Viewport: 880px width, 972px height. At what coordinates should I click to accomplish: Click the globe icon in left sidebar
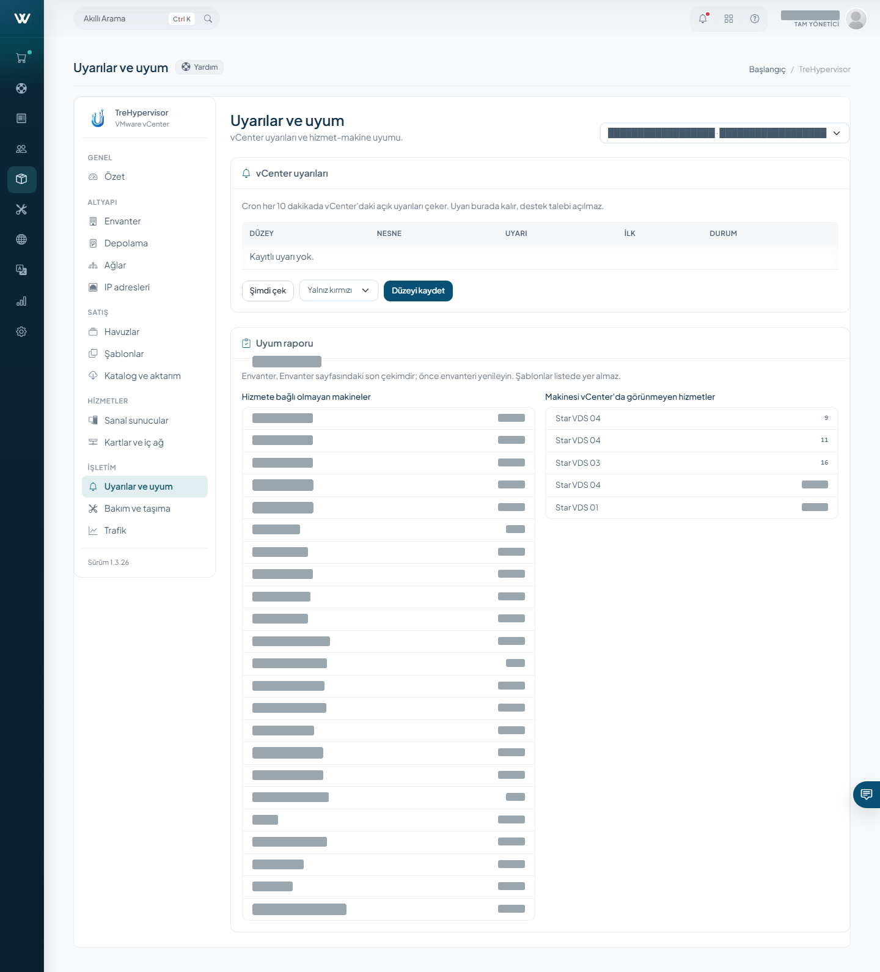pyautogui.click(x=21, y=240)
